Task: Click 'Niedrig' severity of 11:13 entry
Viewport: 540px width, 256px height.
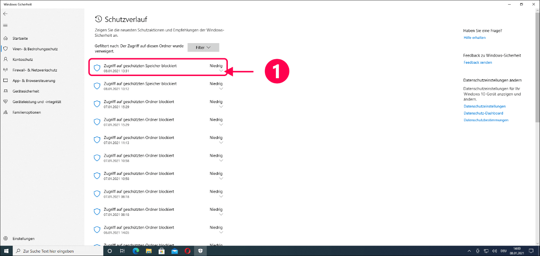Action: click(216, 138)
